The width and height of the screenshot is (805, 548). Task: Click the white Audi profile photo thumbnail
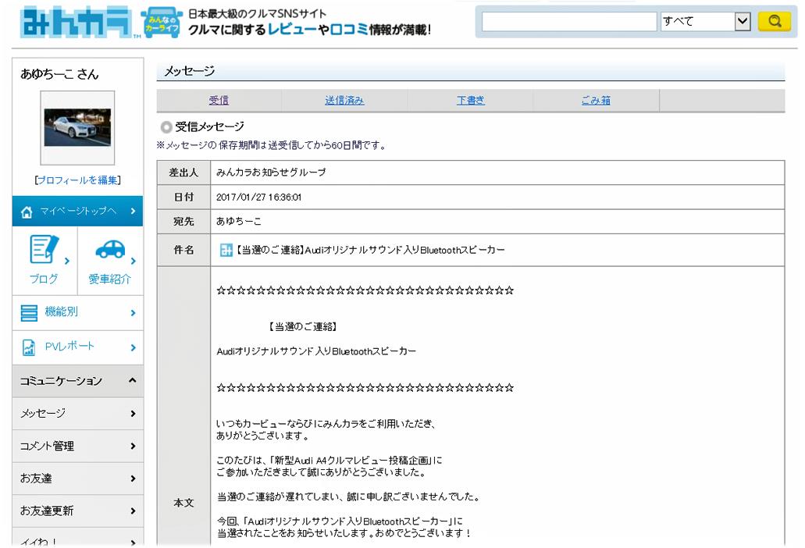[x=77, y=127]
